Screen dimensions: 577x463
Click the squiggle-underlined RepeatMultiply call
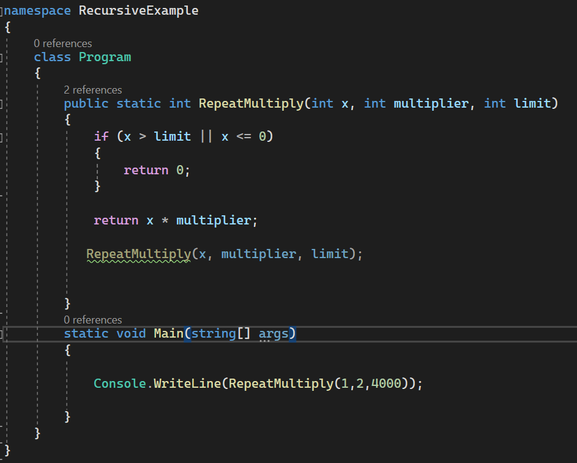point(138,254)
